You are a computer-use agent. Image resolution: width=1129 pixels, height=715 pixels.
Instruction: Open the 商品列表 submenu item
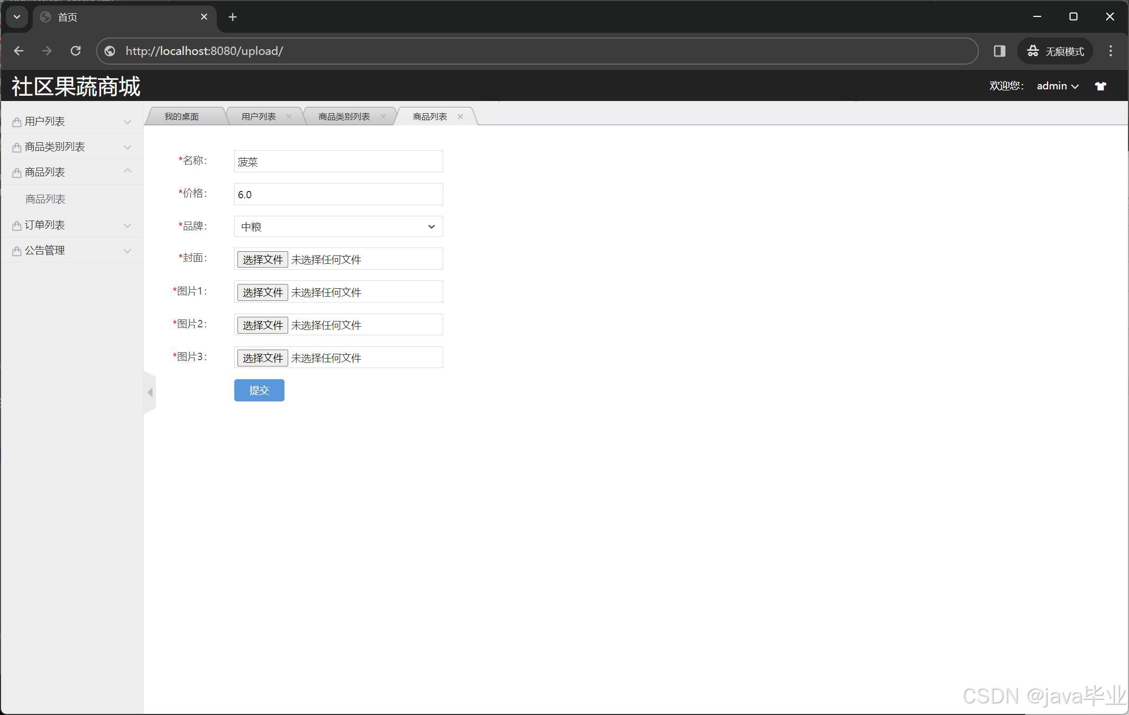point(45,199)
